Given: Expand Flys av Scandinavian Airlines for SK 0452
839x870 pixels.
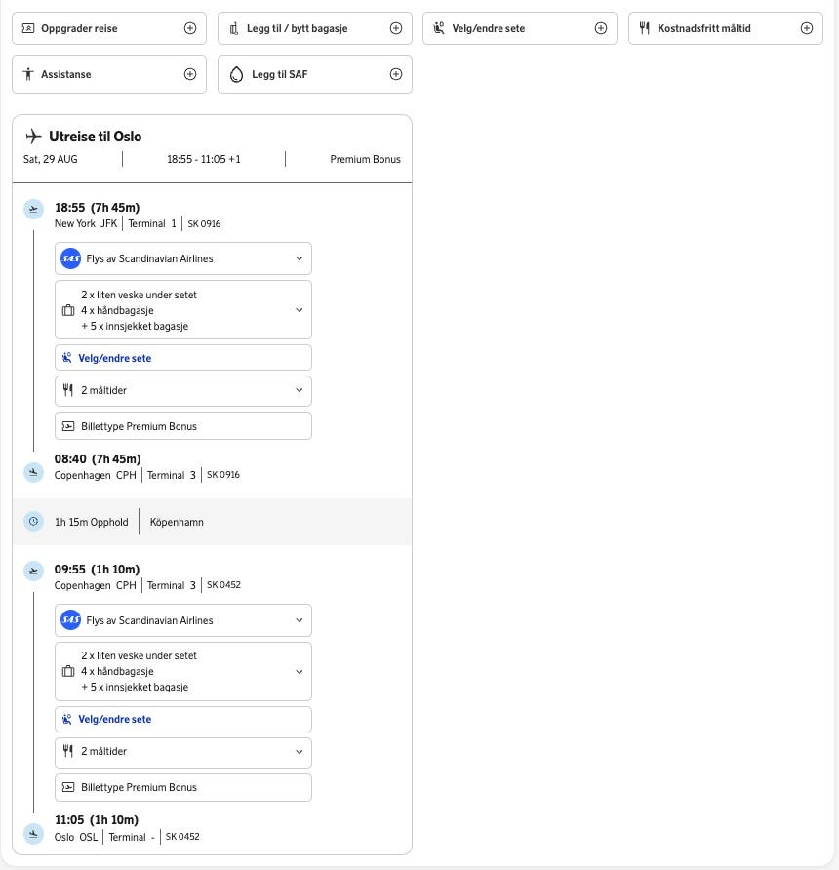Looking at the screenshot, I should 183,620.
